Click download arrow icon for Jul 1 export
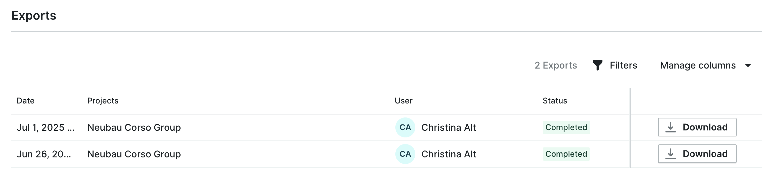This screenshot has height=179, width=762. pos(670,127)
